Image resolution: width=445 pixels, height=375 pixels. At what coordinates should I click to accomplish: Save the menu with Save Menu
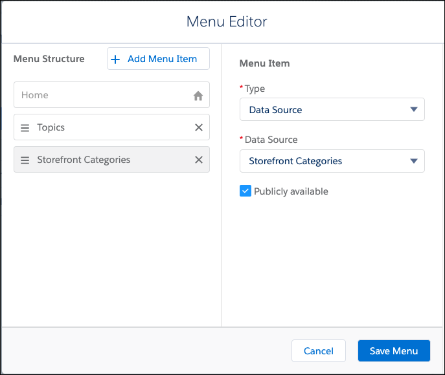click(x=394, y=351)
